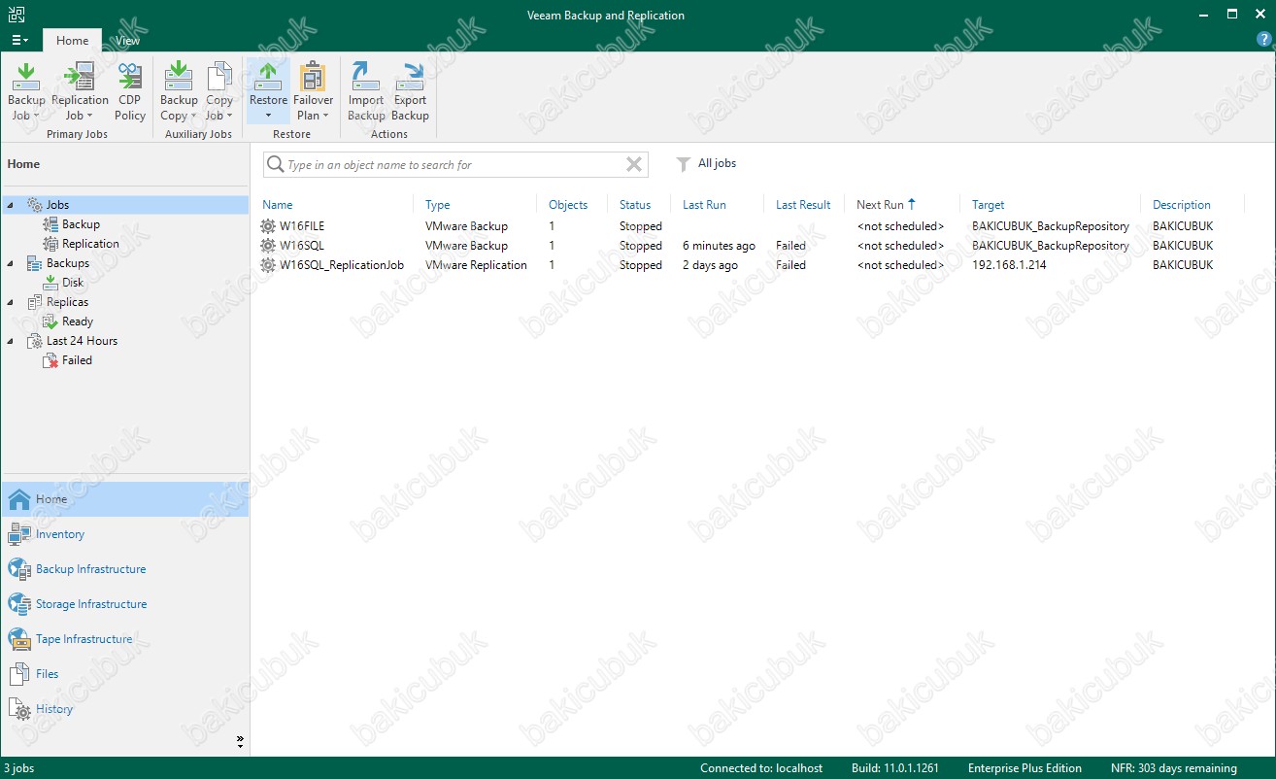Image resolution: width=1276 pixels, height=779 pixels.
Task: Click the Failed tree node icon
Action: coord(50,360)
